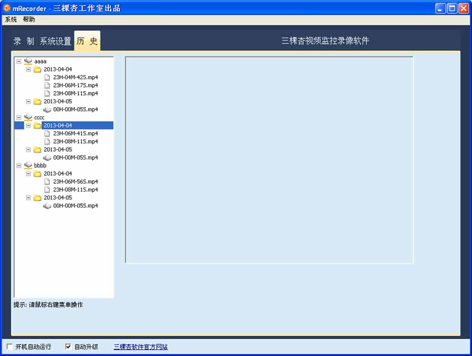Image resolution: width=472 pixels, height=356 pixels.
Task: Click recording icon of 00H-00M-05S.mp4 under cccc
Action: pos(47,158)
